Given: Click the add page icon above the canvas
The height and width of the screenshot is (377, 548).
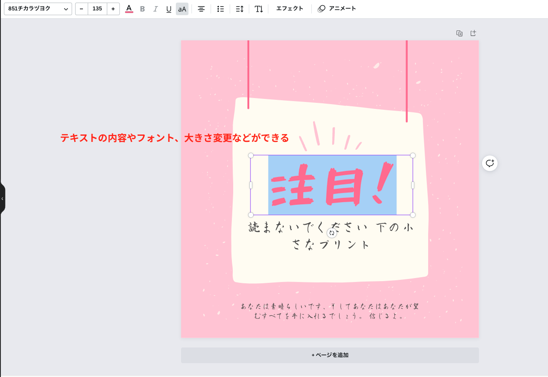Looking at the screenshot, I should pyautogui.click(x=473, y=33).
